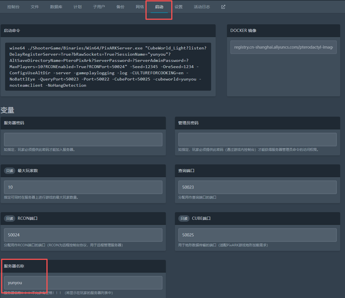345x298 pixels.
Task: Click inside the 启动命令 code block
Action: [x=108, y=67]
